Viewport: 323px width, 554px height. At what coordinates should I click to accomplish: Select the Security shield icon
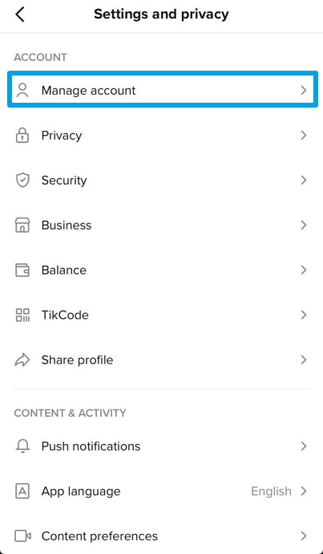[x=22, y=180]
